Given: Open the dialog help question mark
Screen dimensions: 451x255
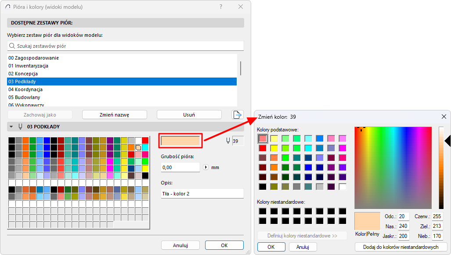Looking at the screenshot, I should (x=221, y=7).
